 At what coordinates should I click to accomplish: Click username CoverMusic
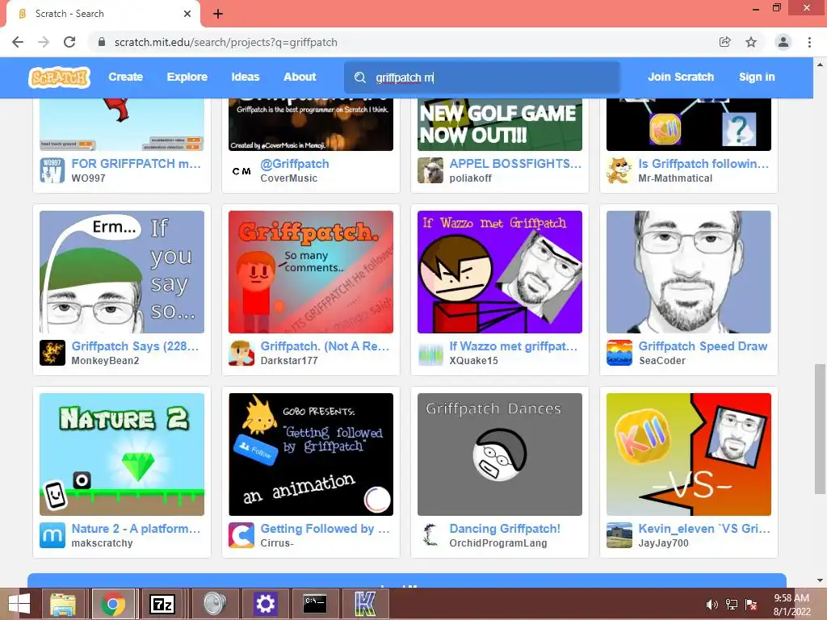pyautogui.click(x=289, y=178)
